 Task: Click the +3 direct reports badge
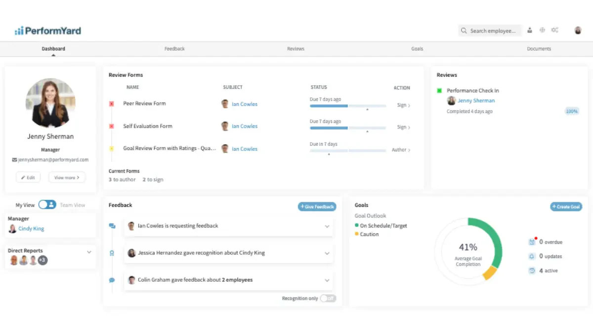tap(42, 260)
